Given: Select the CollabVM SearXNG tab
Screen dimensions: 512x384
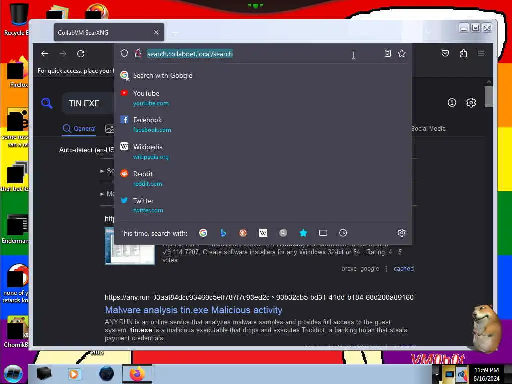Looking at the screenshot, I should pyautogui.click(x=109, y=32).
